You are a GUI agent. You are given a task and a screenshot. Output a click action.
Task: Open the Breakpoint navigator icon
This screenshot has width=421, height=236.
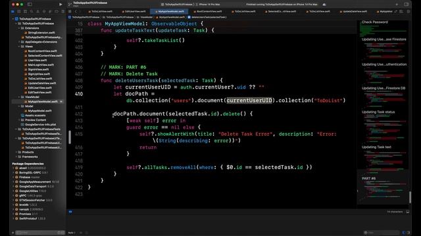click(57, 12)
